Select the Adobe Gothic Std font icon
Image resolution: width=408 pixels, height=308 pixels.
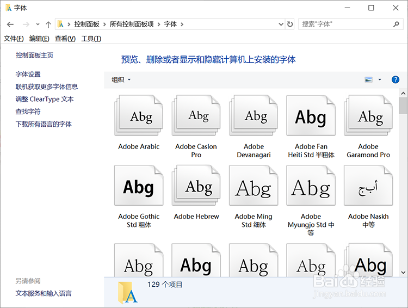(x=139, y=186)
